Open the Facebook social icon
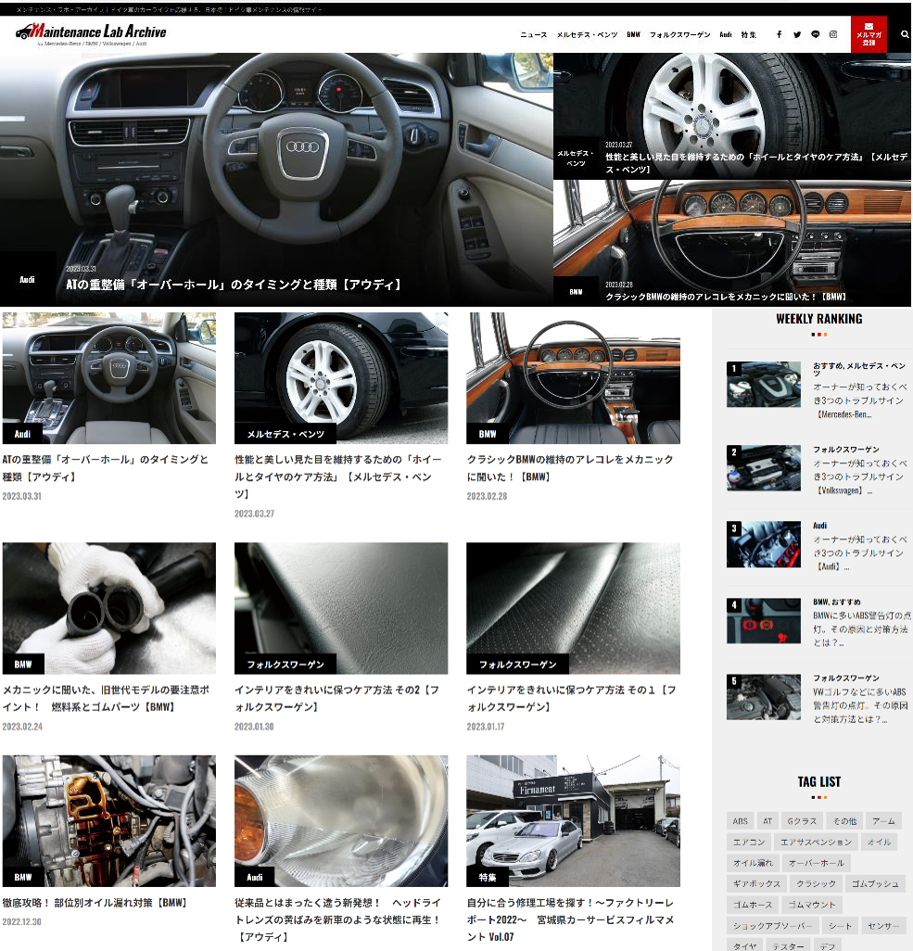Screen dimensions: 913x951 pyautogui.click(x=779, y=34)
